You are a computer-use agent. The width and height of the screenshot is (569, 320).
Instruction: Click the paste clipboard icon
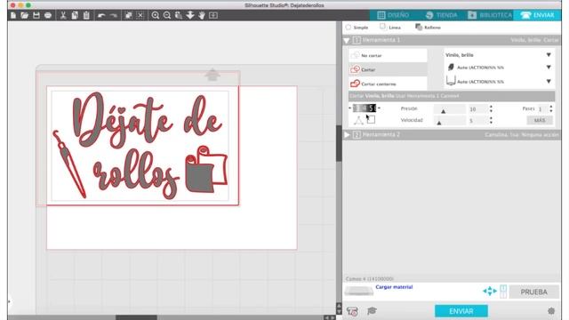point(86,15)
